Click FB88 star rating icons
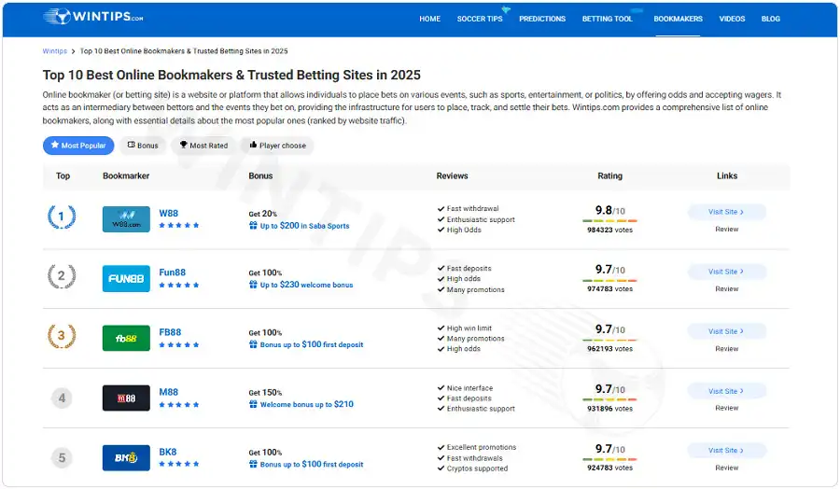Viewport: 840px width, 489px height. point(179,345)
